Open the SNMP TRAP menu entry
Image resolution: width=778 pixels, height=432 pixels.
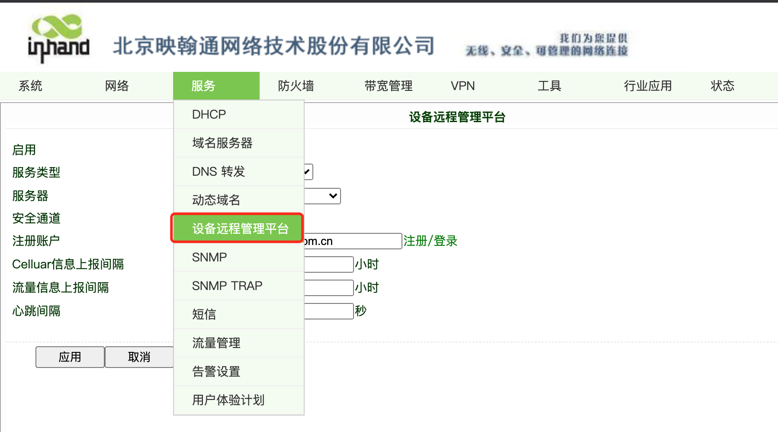tap(227, 286)
